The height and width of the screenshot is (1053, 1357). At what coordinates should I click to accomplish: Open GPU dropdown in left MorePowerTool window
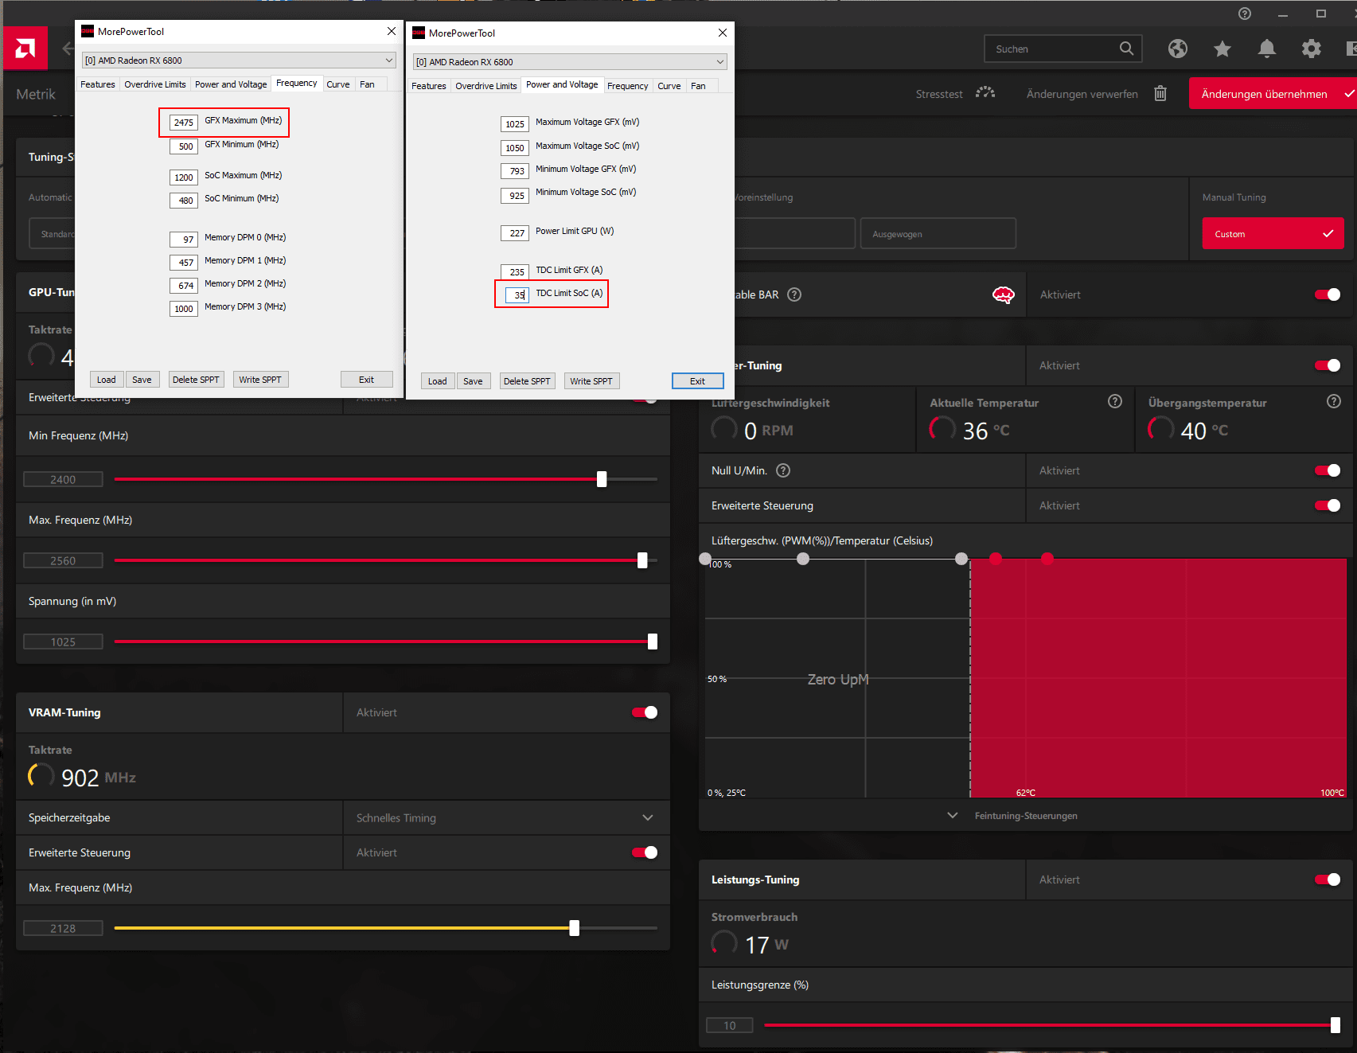(239, 60)
